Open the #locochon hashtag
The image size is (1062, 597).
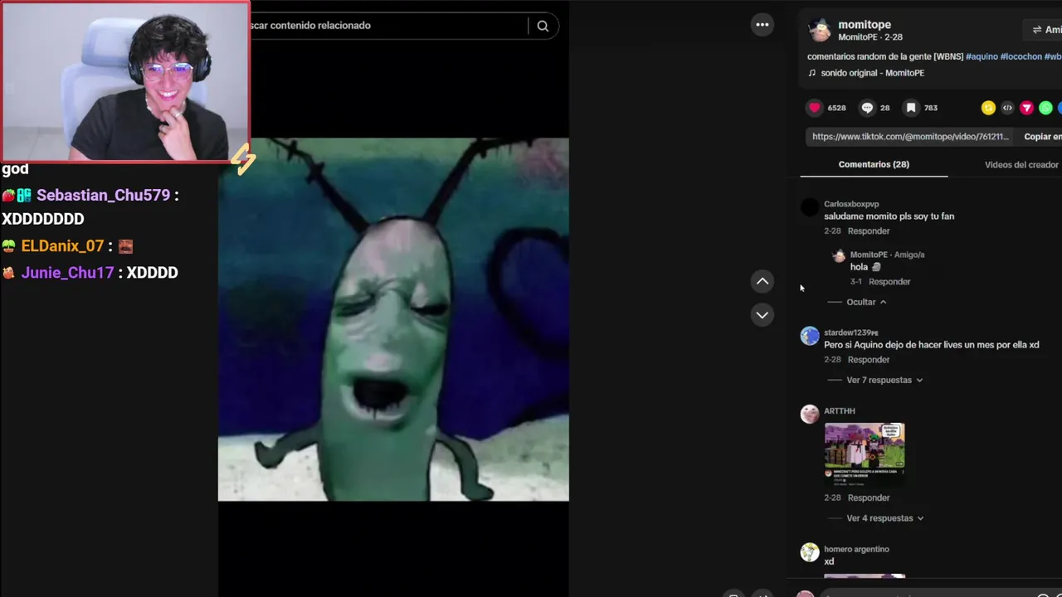pyautogui.click(x=1021, y=56)
